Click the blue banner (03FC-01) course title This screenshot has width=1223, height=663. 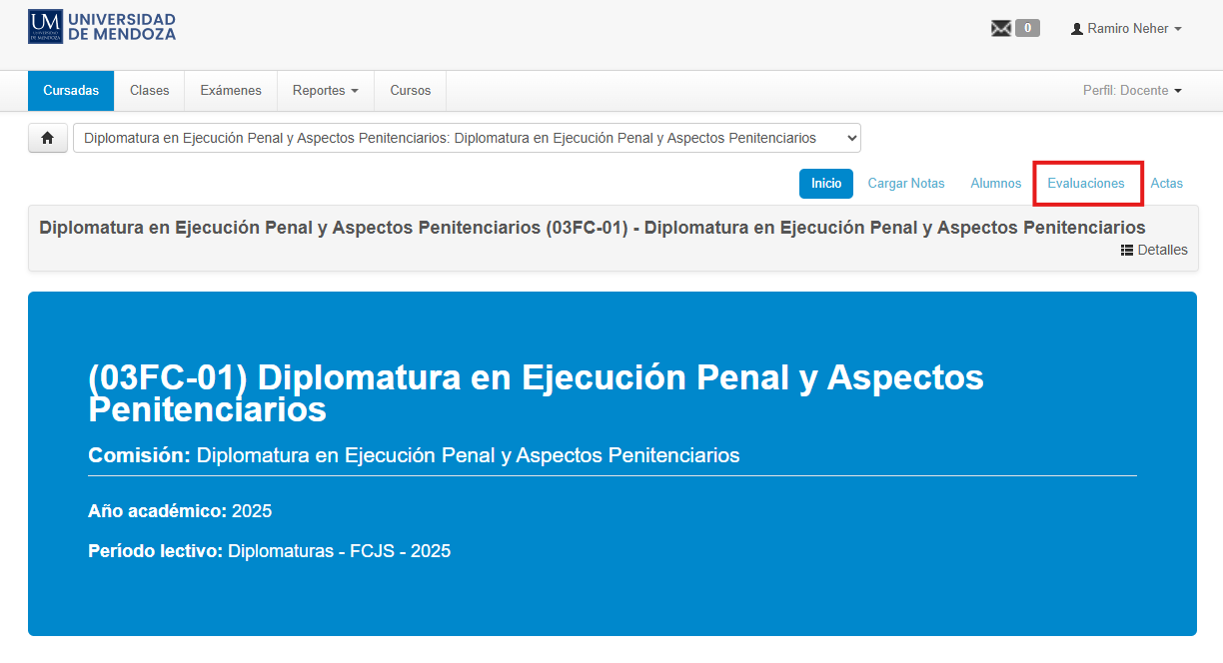(536, 392)
